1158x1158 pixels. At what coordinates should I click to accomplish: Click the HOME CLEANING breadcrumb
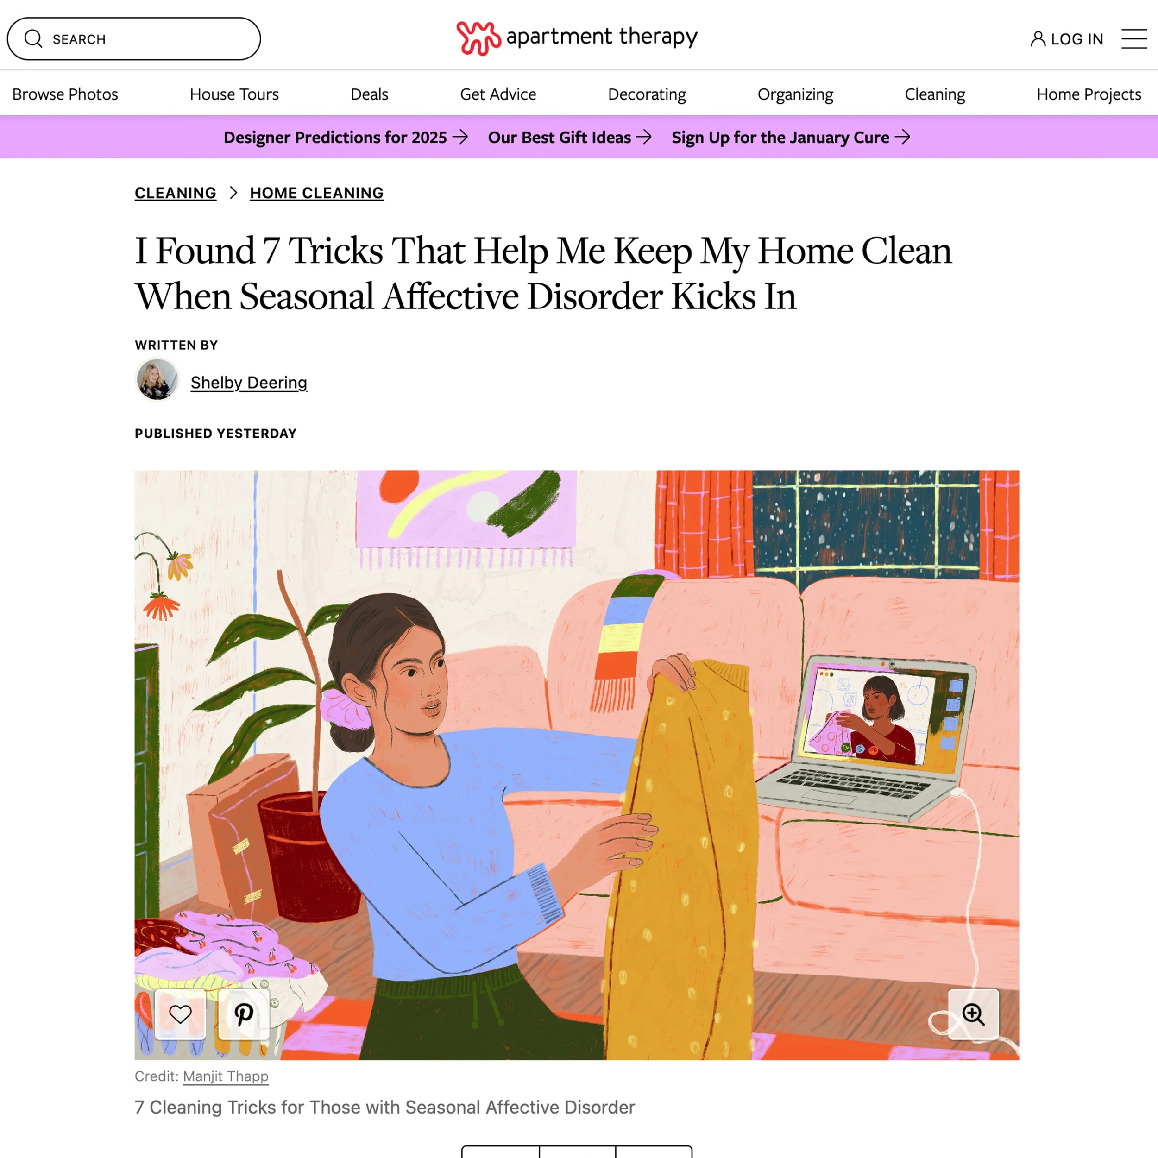pyautogui.click(x=316, y=193)
